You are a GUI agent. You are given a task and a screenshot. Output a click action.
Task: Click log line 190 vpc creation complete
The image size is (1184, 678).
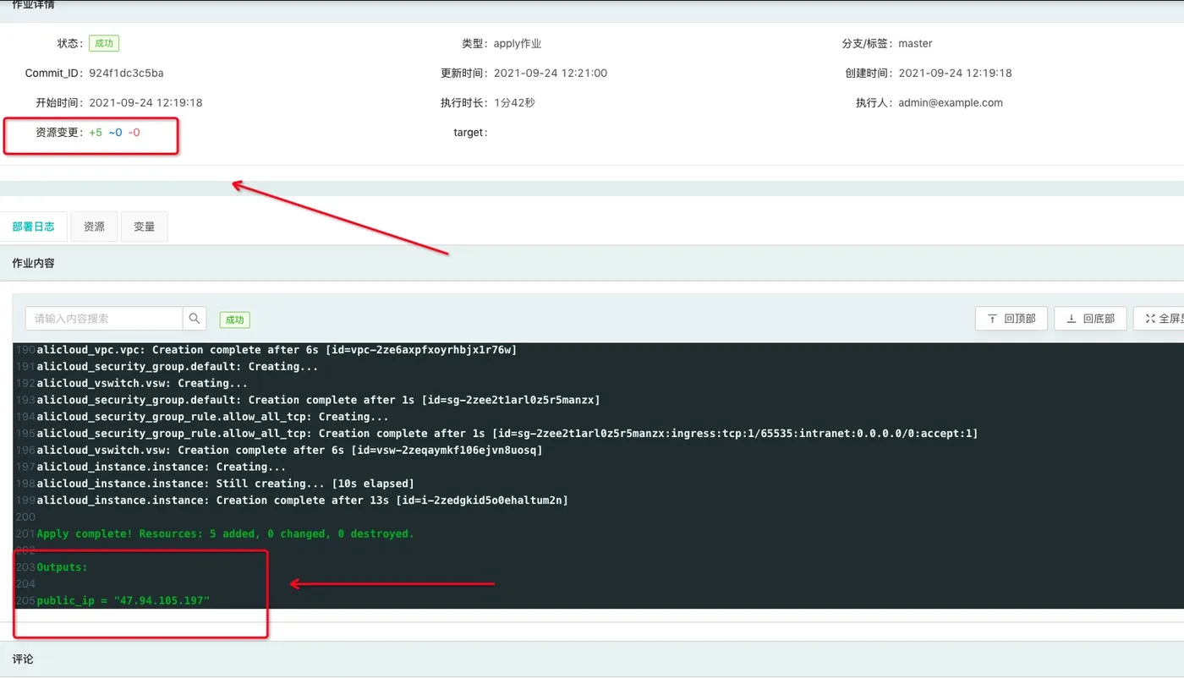tap(277, 349)
